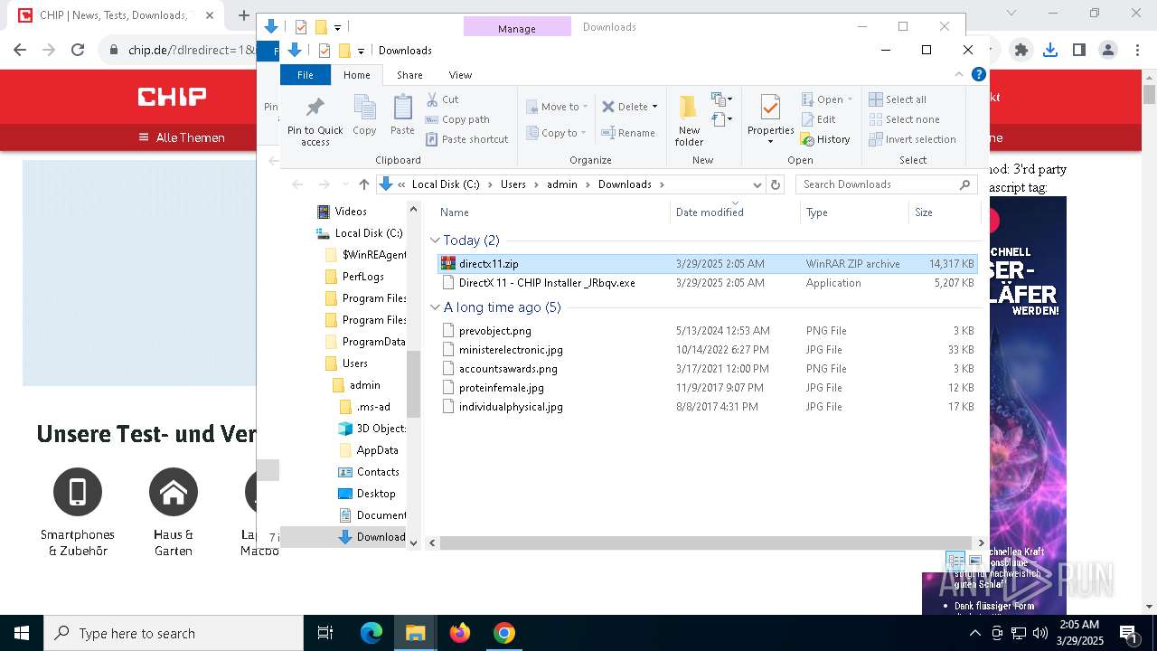This screenshot has height=651, width=1157.
Task: Click the Up one level arrow
Action: pyautogui.click(x=363, y=184)
